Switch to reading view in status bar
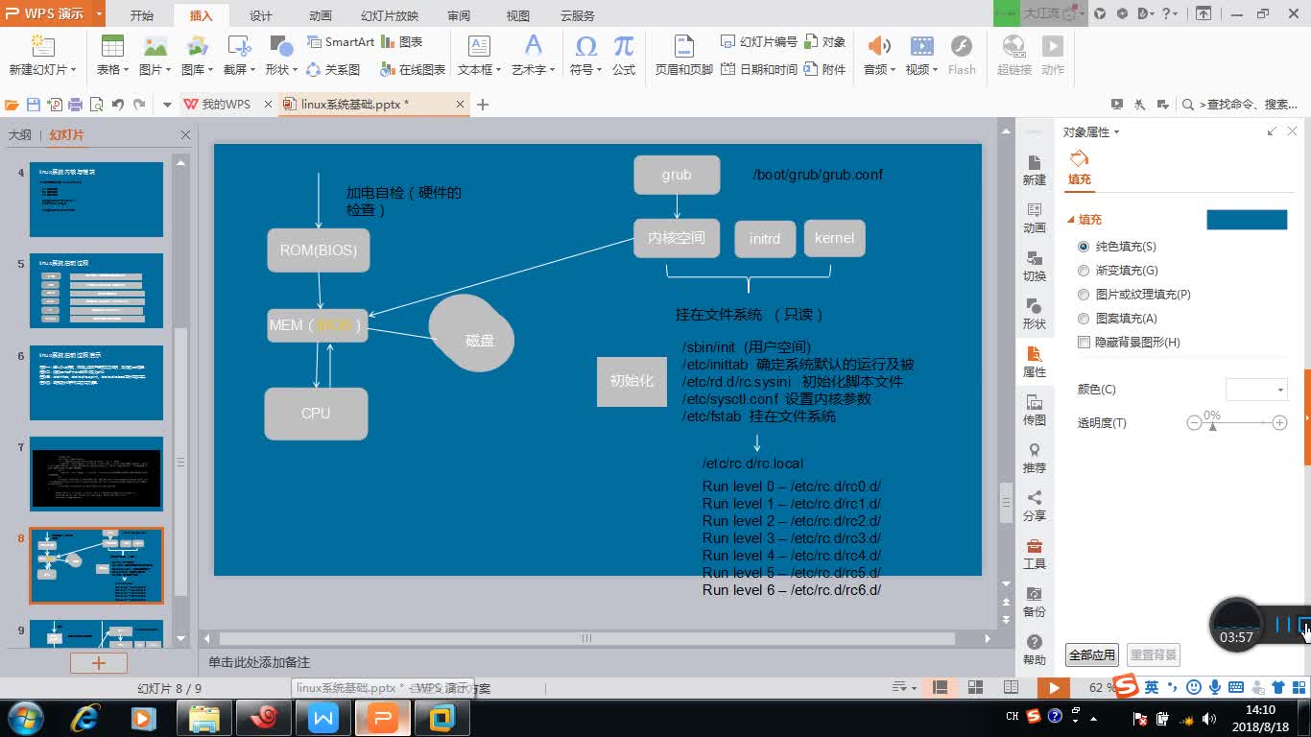Viewport: 1311px width, 737px height. tap(1011, 687)
